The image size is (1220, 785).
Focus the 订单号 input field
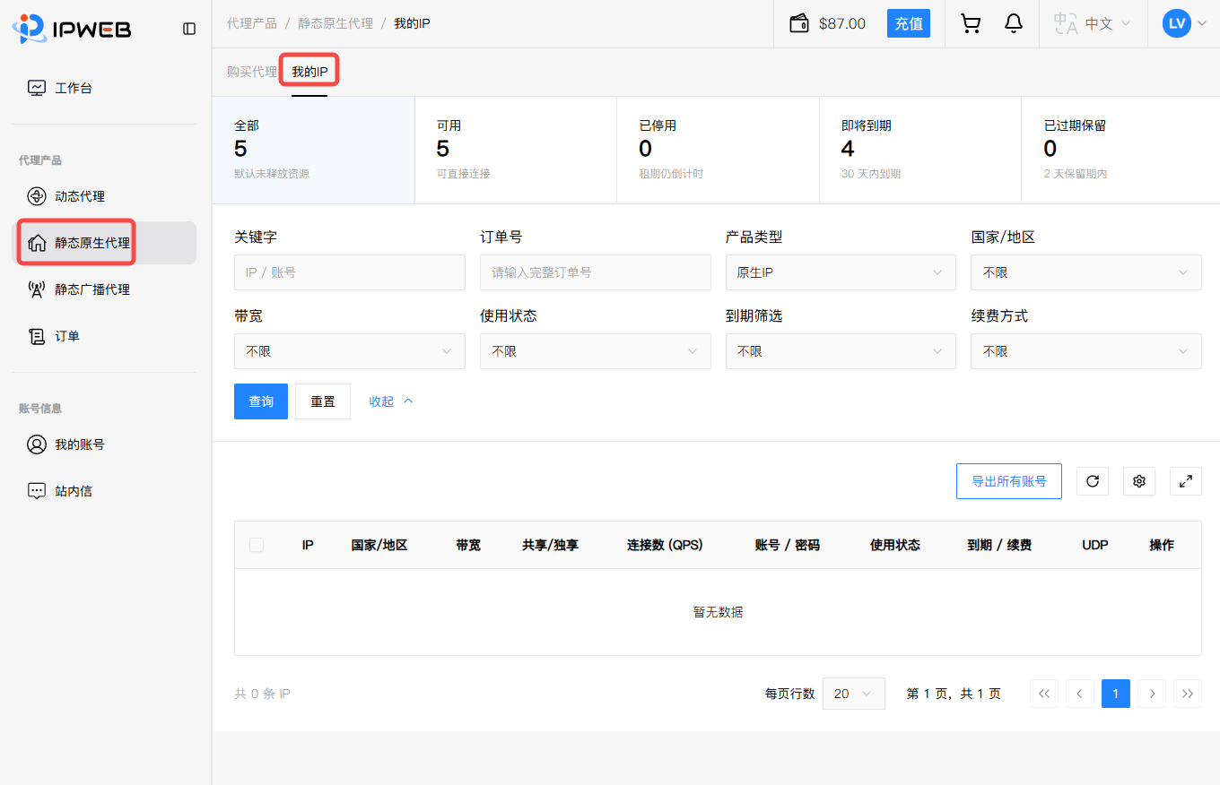coord(596,272)
